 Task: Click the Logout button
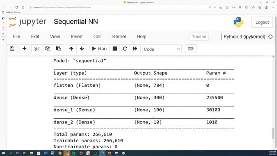pyautogui.click(x=262, y=22)
